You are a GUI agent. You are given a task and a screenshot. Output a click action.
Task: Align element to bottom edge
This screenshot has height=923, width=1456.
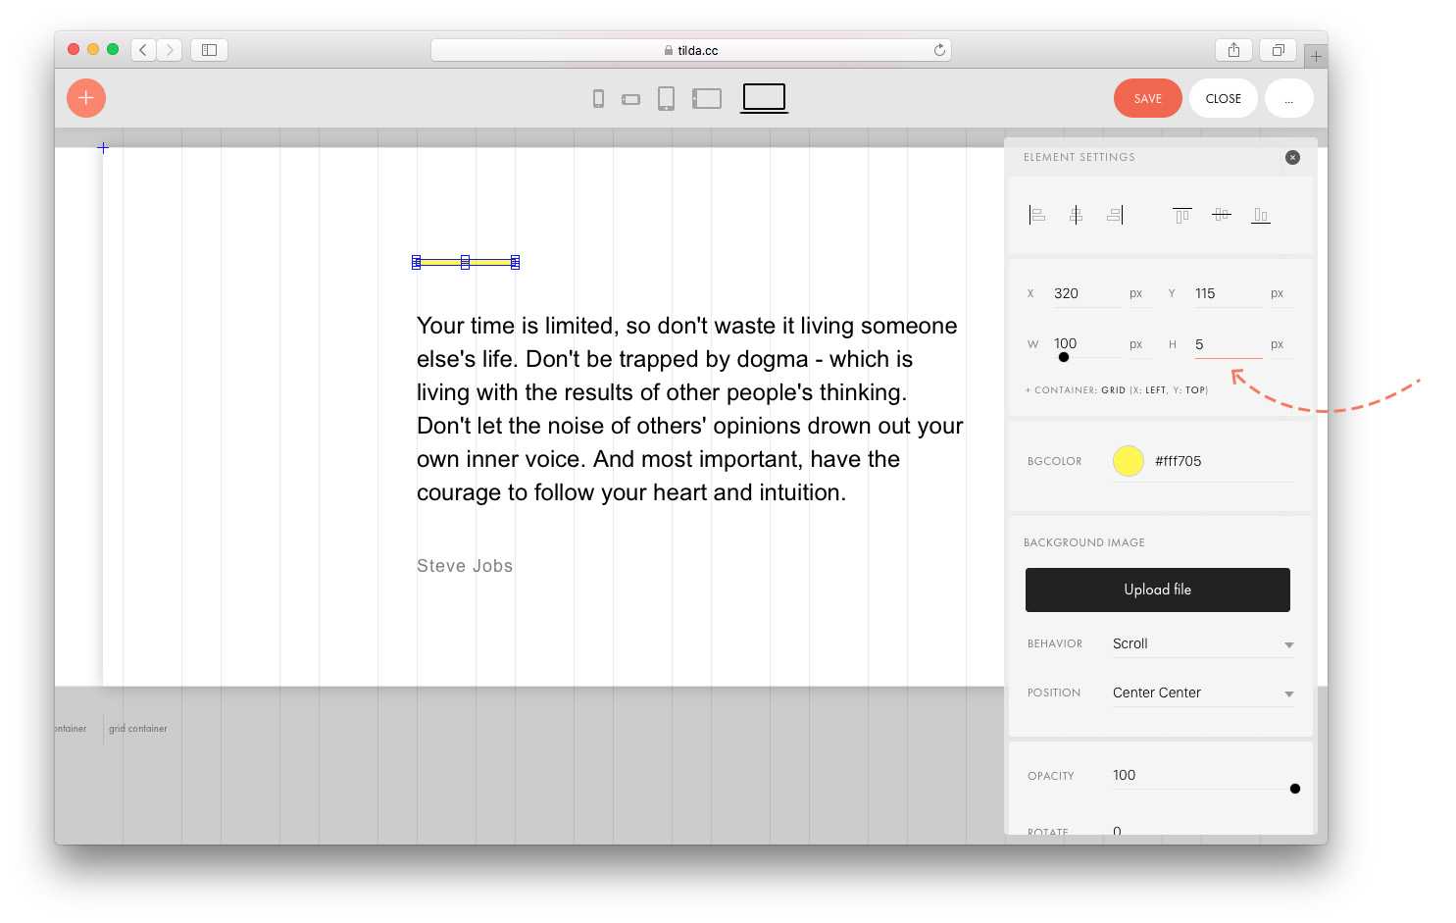tap(1261, 215)
